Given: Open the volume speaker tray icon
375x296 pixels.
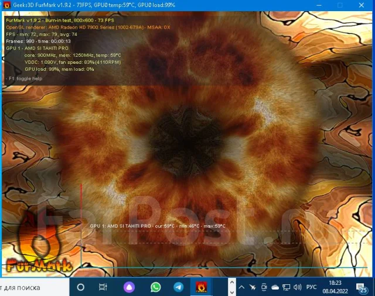Looking at the screenshot, I should point(297,287).
